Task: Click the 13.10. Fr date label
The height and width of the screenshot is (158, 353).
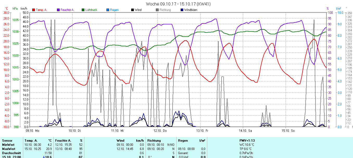Action: pos(202,130)
